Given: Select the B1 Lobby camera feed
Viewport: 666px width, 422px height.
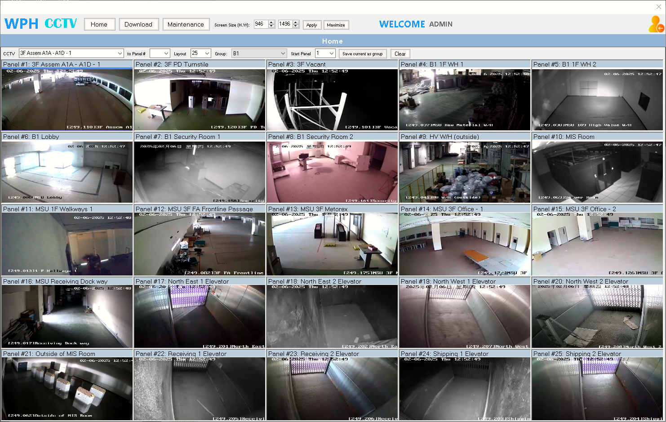Looking at the screenshot, I should (67, 172).
